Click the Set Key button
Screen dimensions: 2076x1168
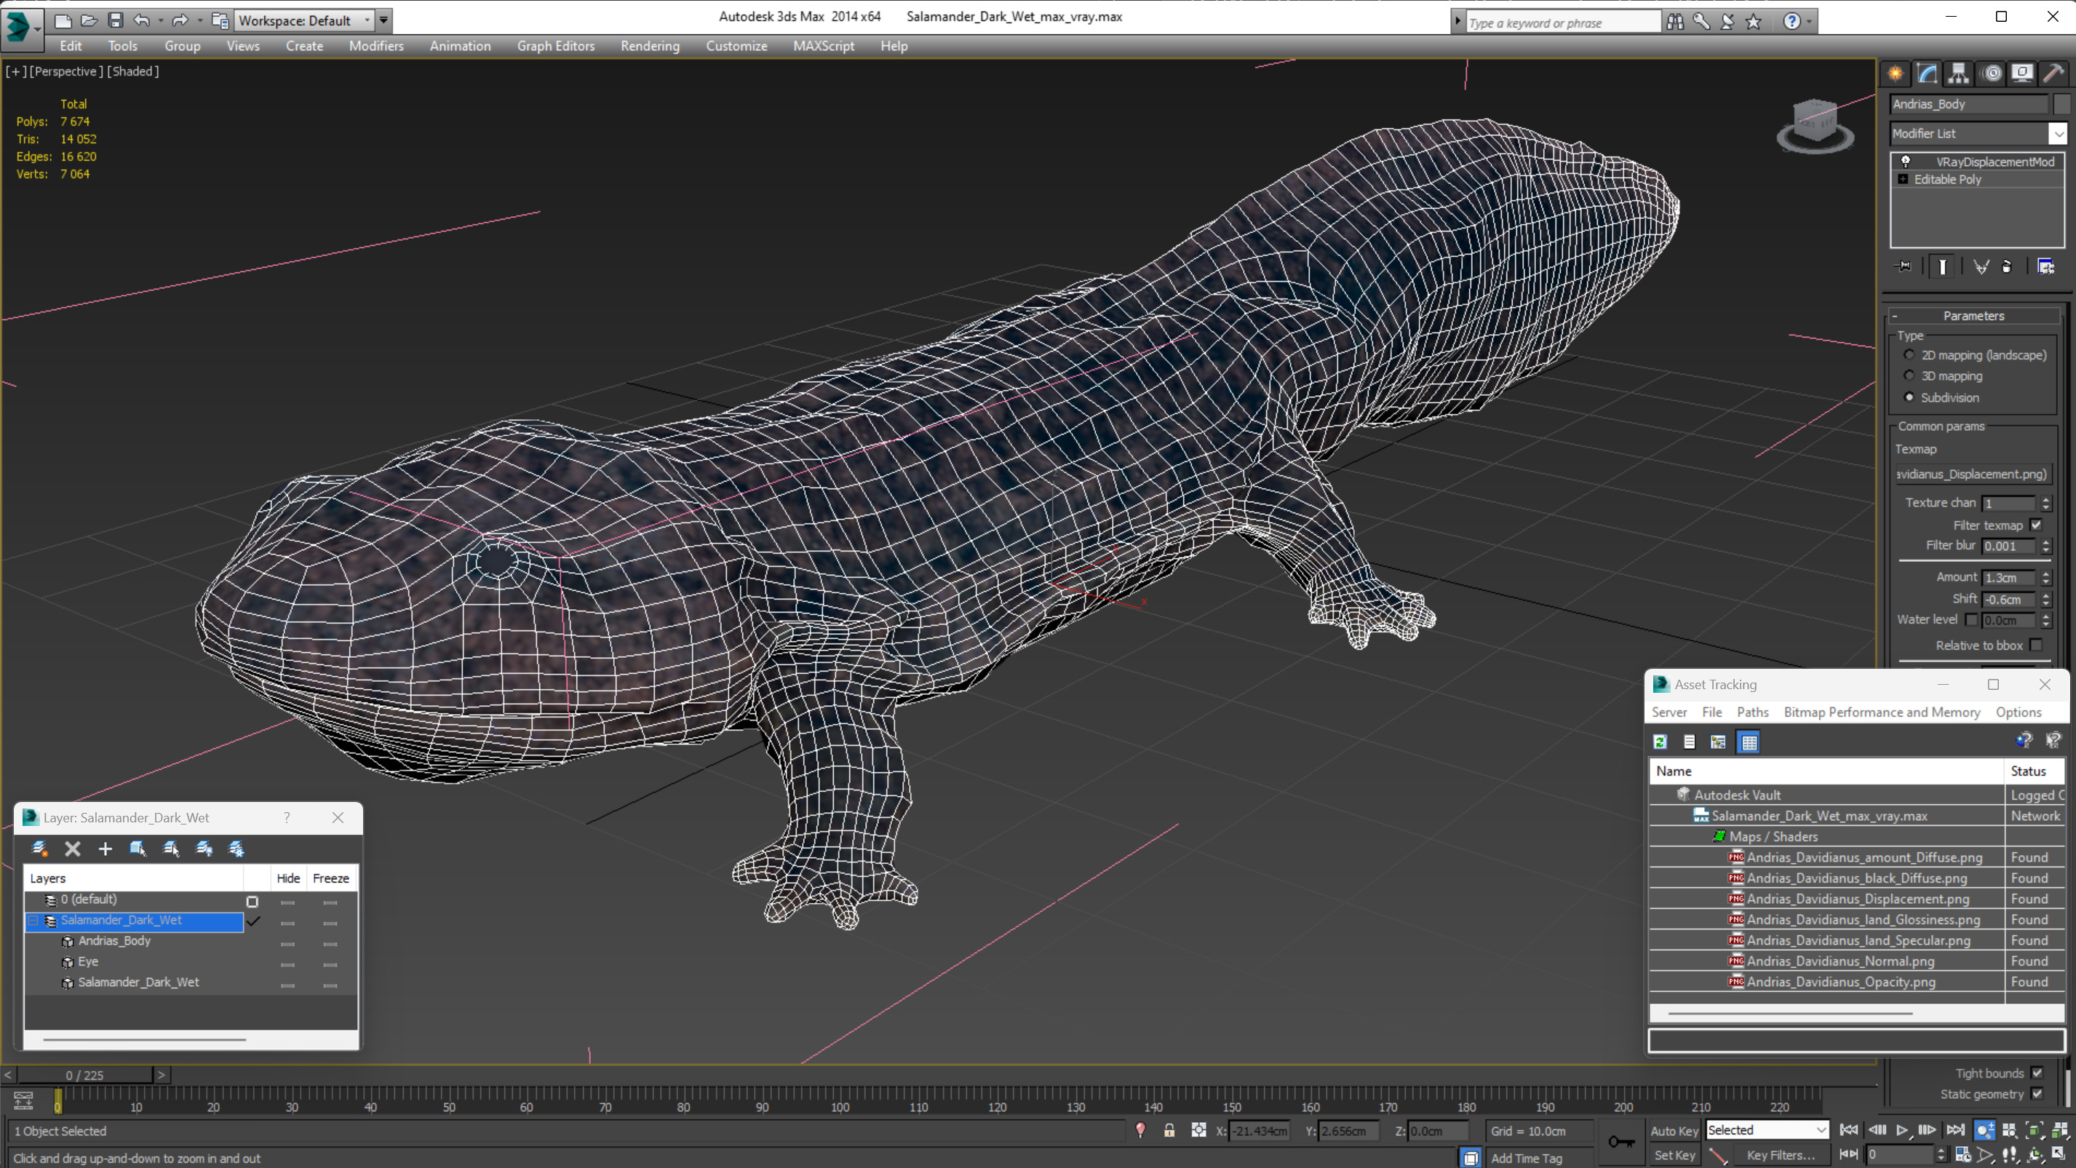pos(1673,1155)
